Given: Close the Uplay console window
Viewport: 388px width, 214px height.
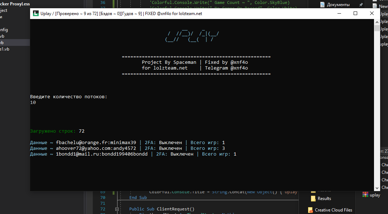Looking at the screenshot, I should pyautogui.click(x=372, y=13).
